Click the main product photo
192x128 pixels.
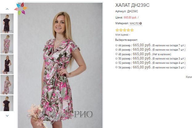coord(60,65)
